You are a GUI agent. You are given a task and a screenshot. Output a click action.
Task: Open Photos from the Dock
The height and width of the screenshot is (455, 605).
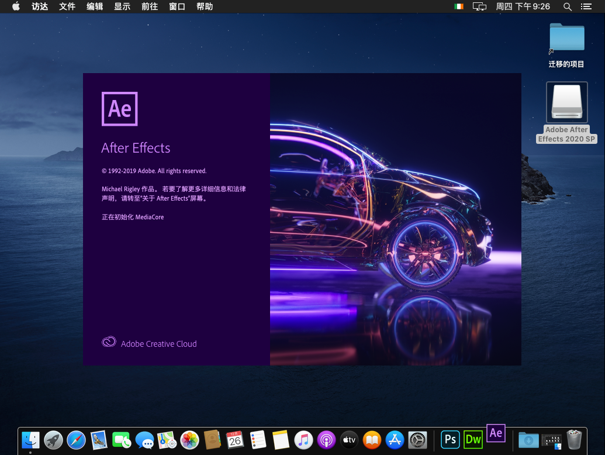pos(190,440)
